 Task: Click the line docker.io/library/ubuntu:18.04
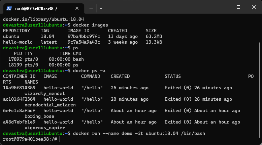pyautogui.click(x=43, y=19)
